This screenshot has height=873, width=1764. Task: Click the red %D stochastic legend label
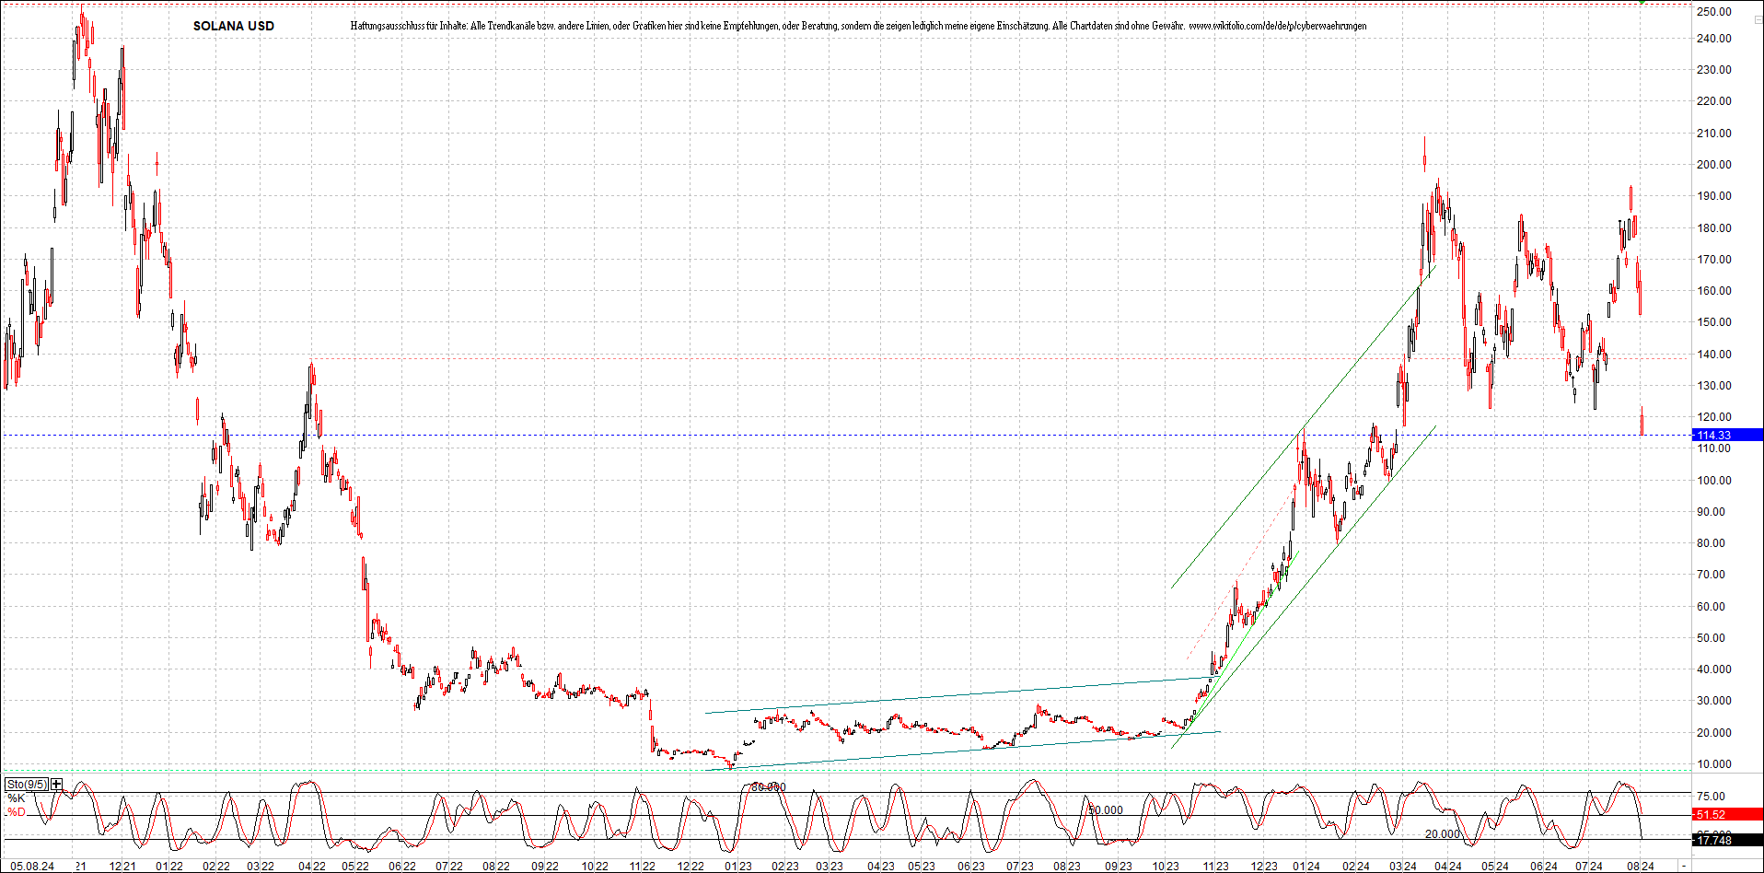click(17, 812)
